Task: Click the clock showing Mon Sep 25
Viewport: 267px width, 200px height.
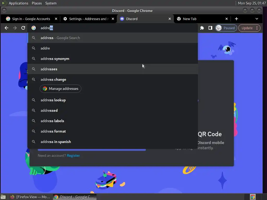Action: (x=252, y=3)
